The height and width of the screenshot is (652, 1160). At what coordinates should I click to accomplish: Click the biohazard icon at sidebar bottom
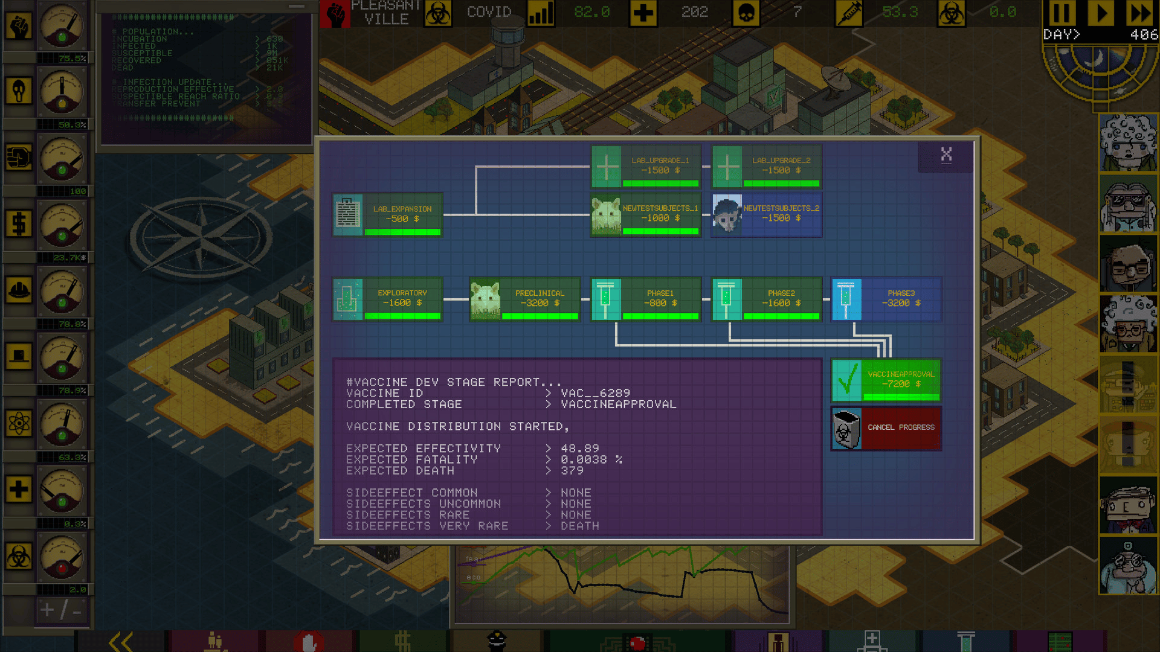19,556
